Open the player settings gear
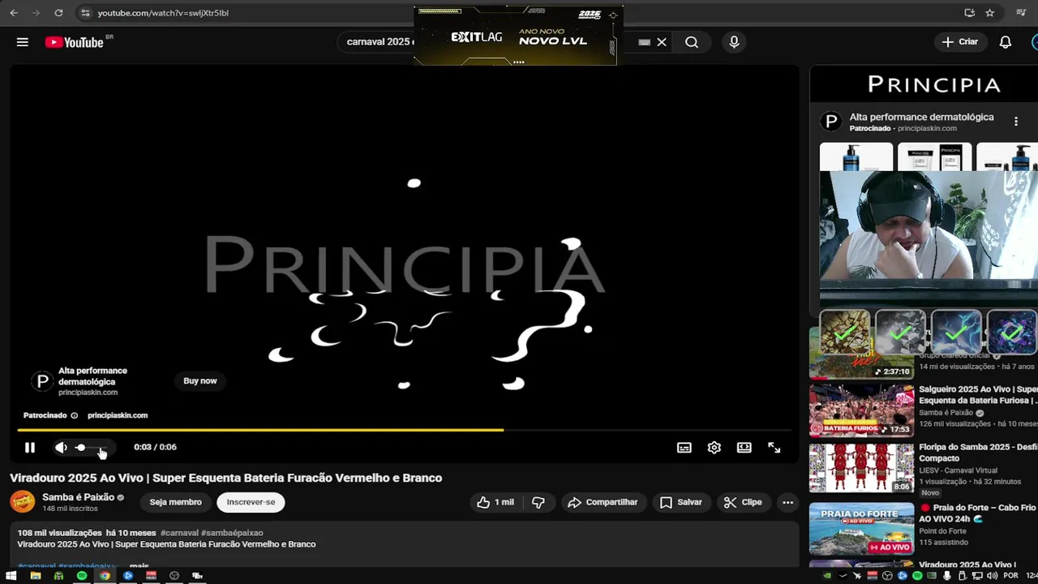 pyautogui.click(x=714, y=447)
